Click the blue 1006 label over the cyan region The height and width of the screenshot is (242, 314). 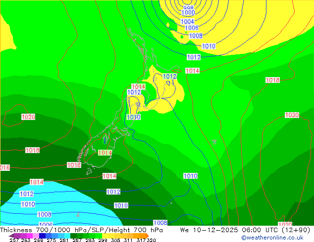point(46,224)
